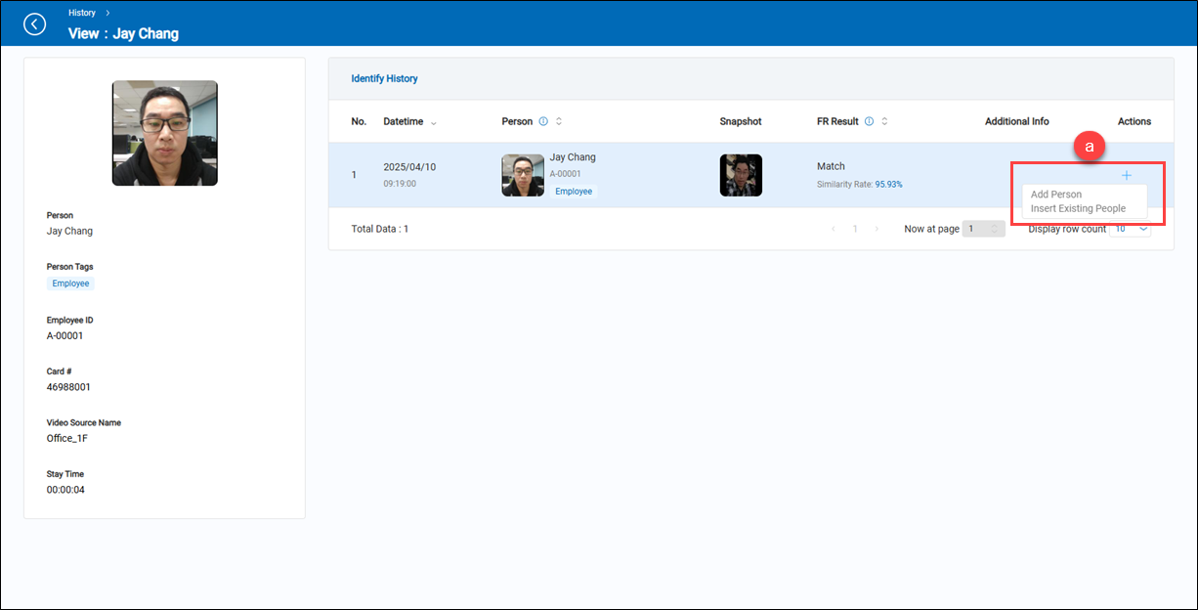Choose Insert Existing People menu option
Image resolution: width=1198 pixels, height=610 pixels.
pos(1078,208)
